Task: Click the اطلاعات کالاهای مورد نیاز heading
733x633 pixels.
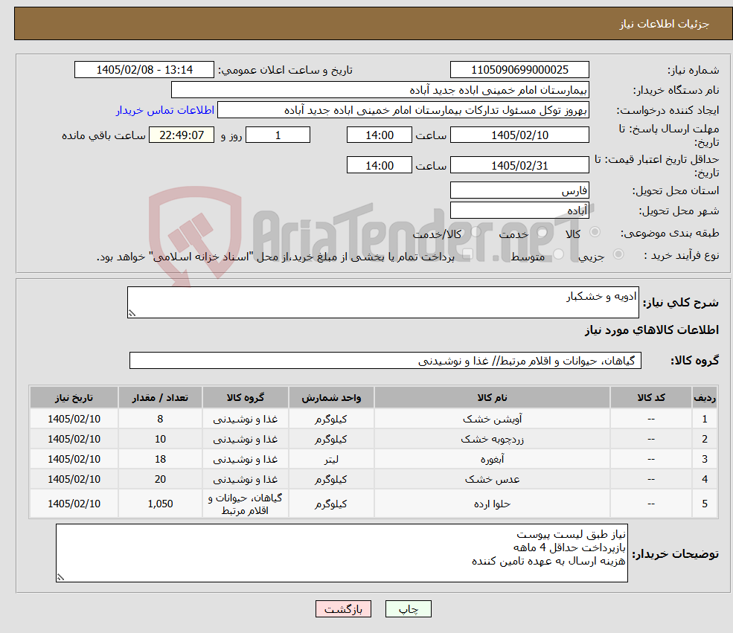Action: point(651,330)
